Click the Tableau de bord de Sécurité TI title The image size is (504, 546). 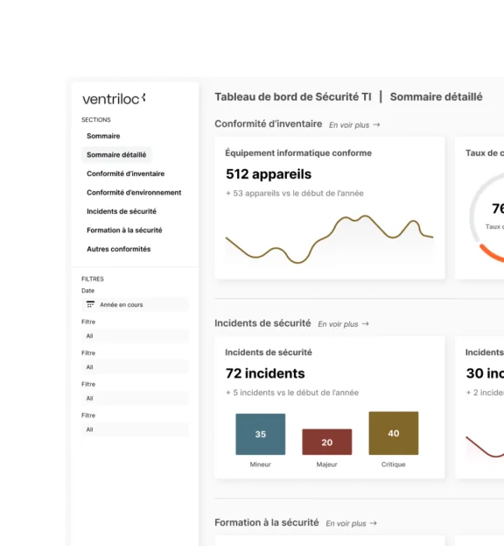click(292, 96)
